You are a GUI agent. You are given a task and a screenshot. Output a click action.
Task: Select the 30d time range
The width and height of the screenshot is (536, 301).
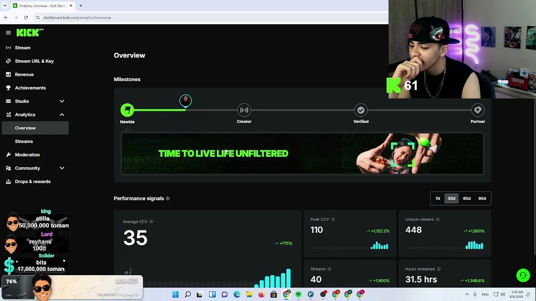pos(451,199)
